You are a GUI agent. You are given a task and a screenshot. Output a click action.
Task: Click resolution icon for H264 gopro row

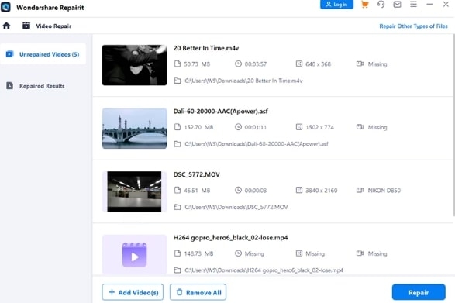(x=299, y=253)
